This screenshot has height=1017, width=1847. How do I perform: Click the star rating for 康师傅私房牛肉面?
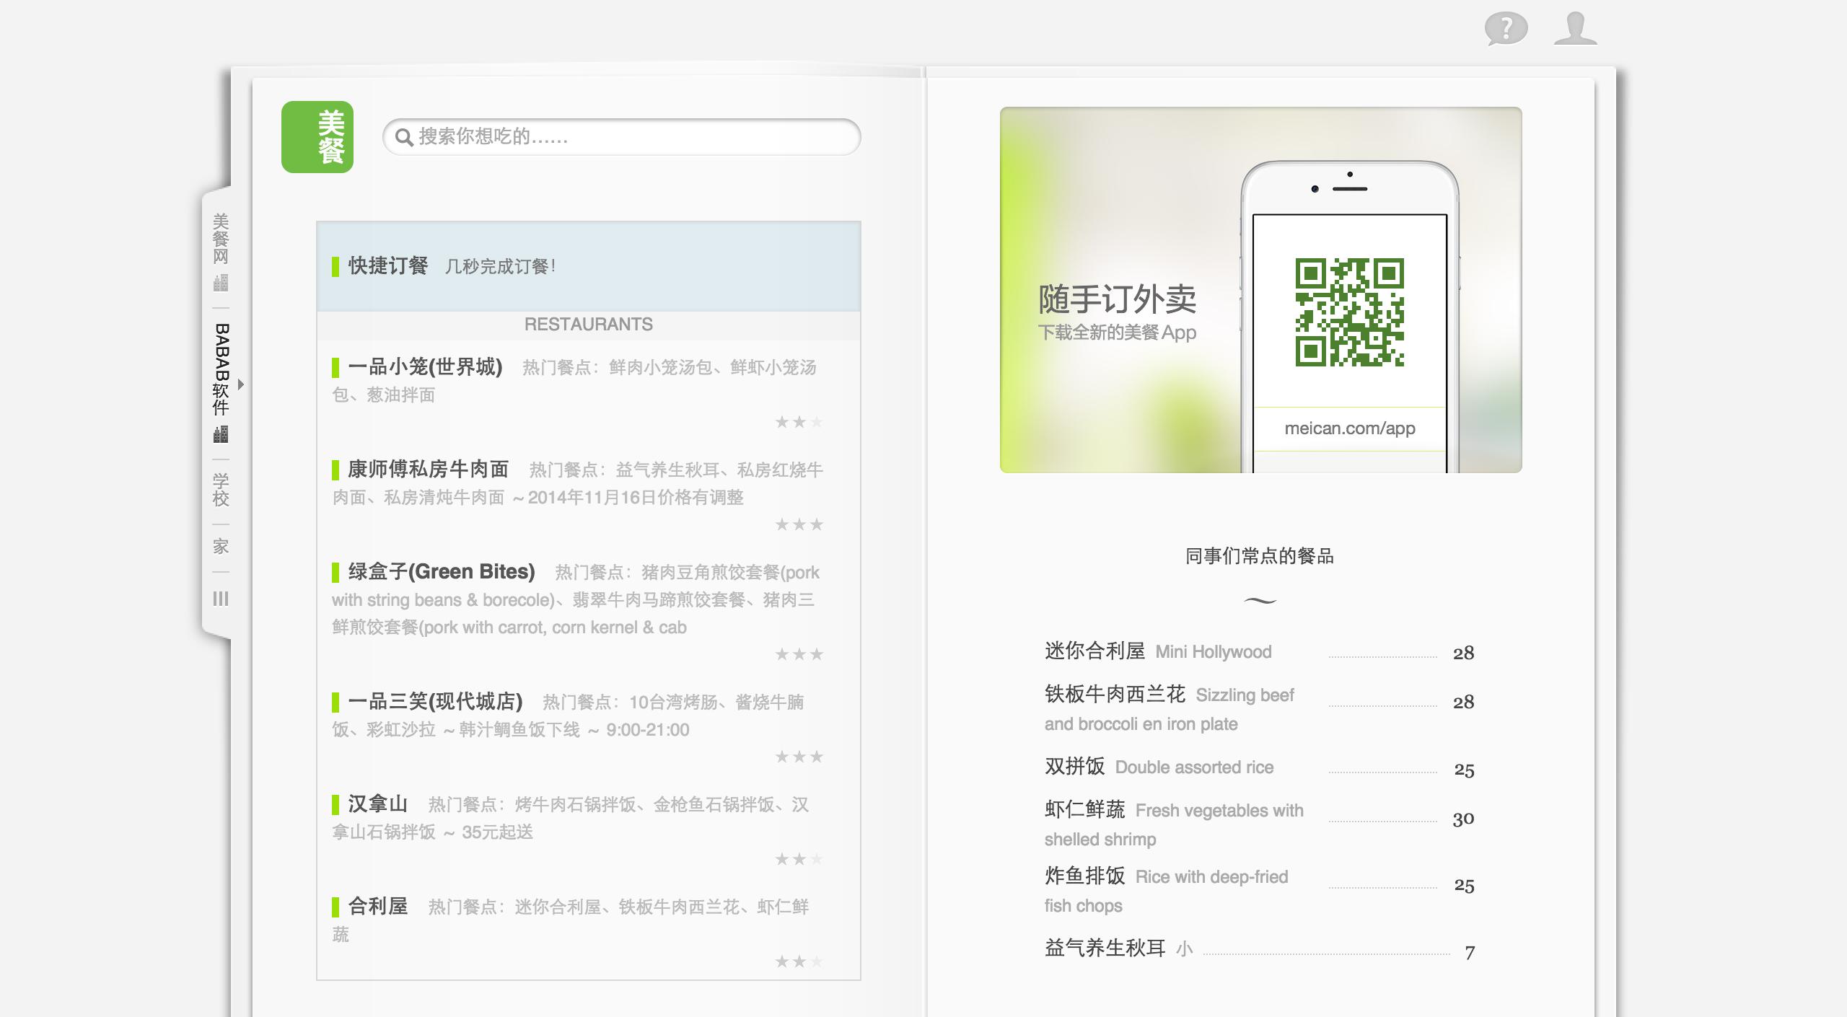[x=799, y=524]
